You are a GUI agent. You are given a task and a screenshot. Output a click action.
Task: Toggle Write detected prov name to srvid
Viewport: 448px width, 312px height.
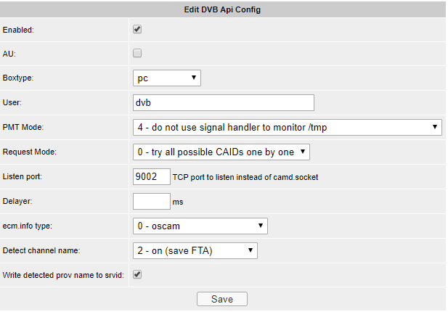(137, 275)
